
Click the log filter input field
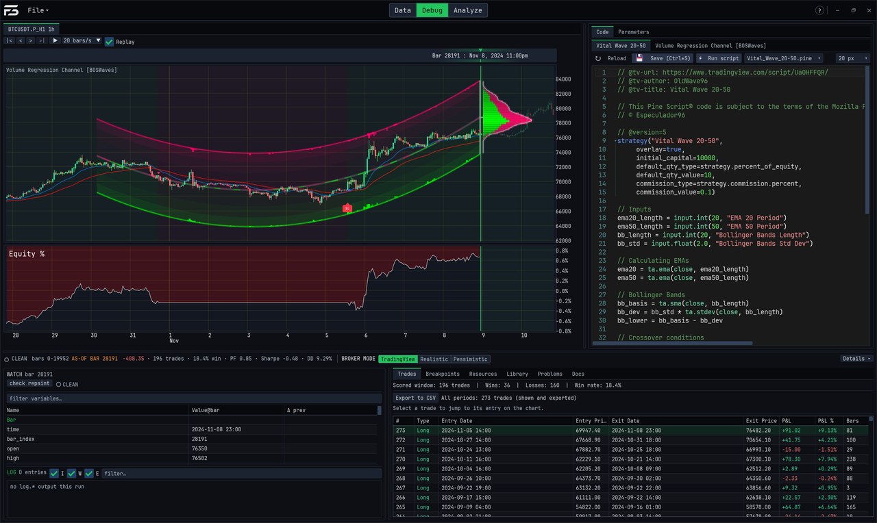tap(241, 473)
